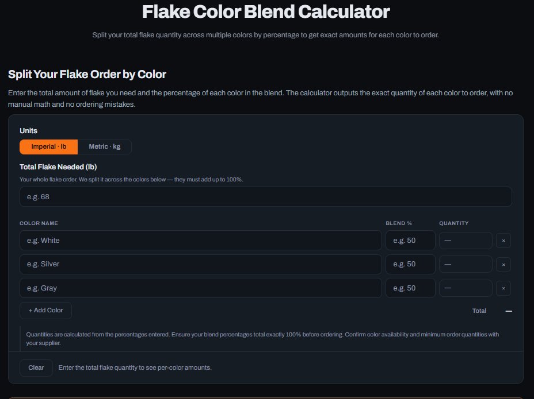Click the Gray color name field
The height and width of the screenshot is (399, 534).
201,288
